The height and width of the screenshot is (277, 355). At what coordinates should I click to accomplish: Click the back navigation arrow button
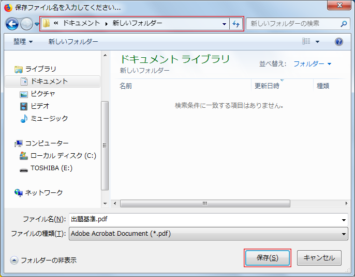tap(12, 24)
